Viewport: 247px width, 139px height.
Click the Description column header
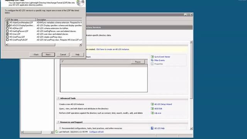click(59, 20)
